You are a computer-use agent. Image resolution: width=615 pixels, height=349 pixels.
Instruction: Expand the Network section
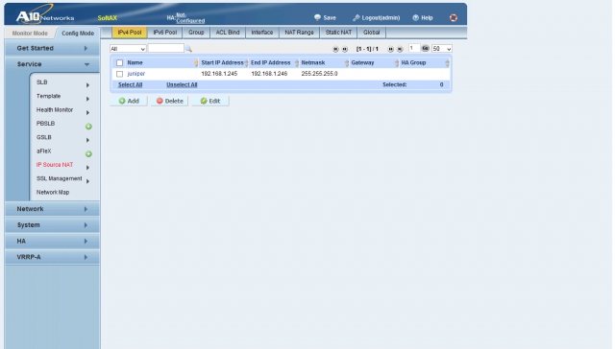(52, 209)
